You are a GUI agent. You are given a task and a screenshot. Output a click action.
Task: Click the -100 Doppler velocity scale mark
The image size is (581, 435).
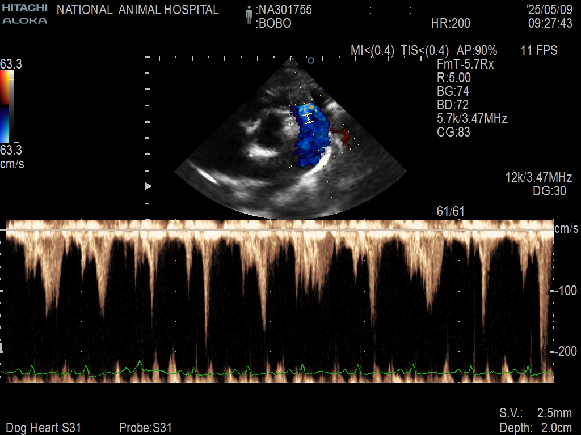click(x=566, y=291)
